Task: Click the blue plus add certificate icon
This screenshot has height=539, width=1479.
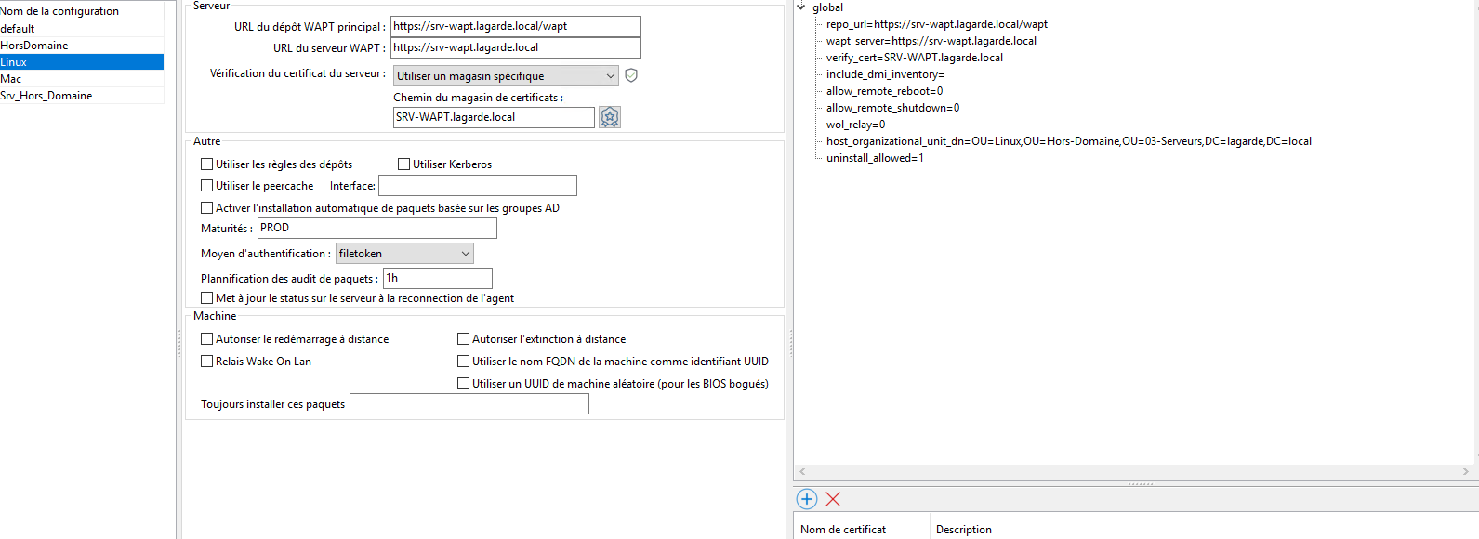Action: (807, 499)
